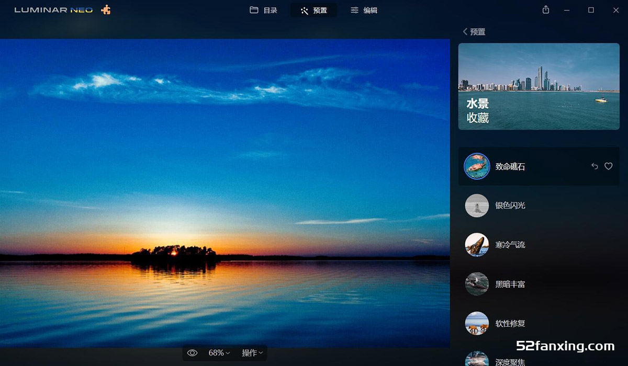Select the 致命礁石 preset thumbnail
Viewport: 628px width, 366px height.
477,166
